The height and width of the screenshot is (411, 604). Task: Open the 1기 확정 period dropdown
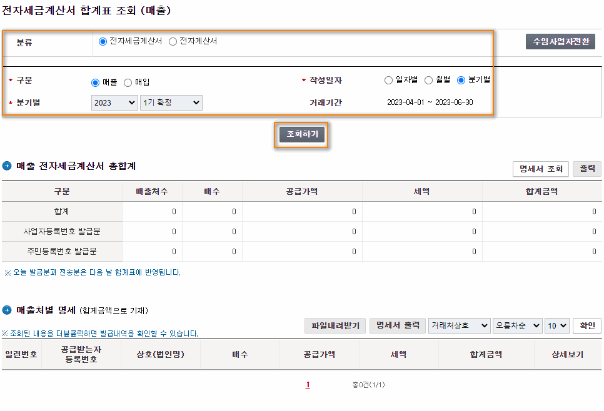tap(171, 102)
